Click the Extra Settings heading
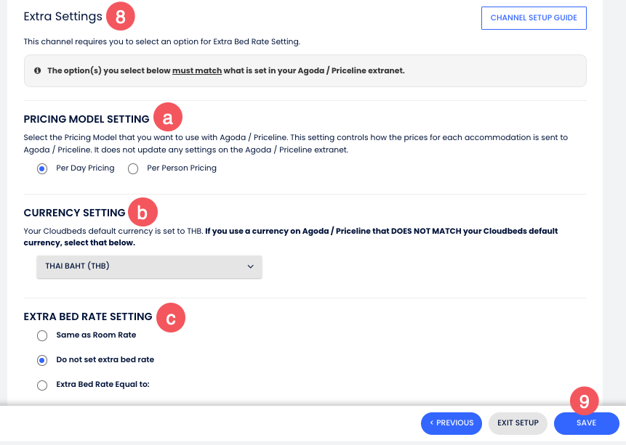 point(61,16)
